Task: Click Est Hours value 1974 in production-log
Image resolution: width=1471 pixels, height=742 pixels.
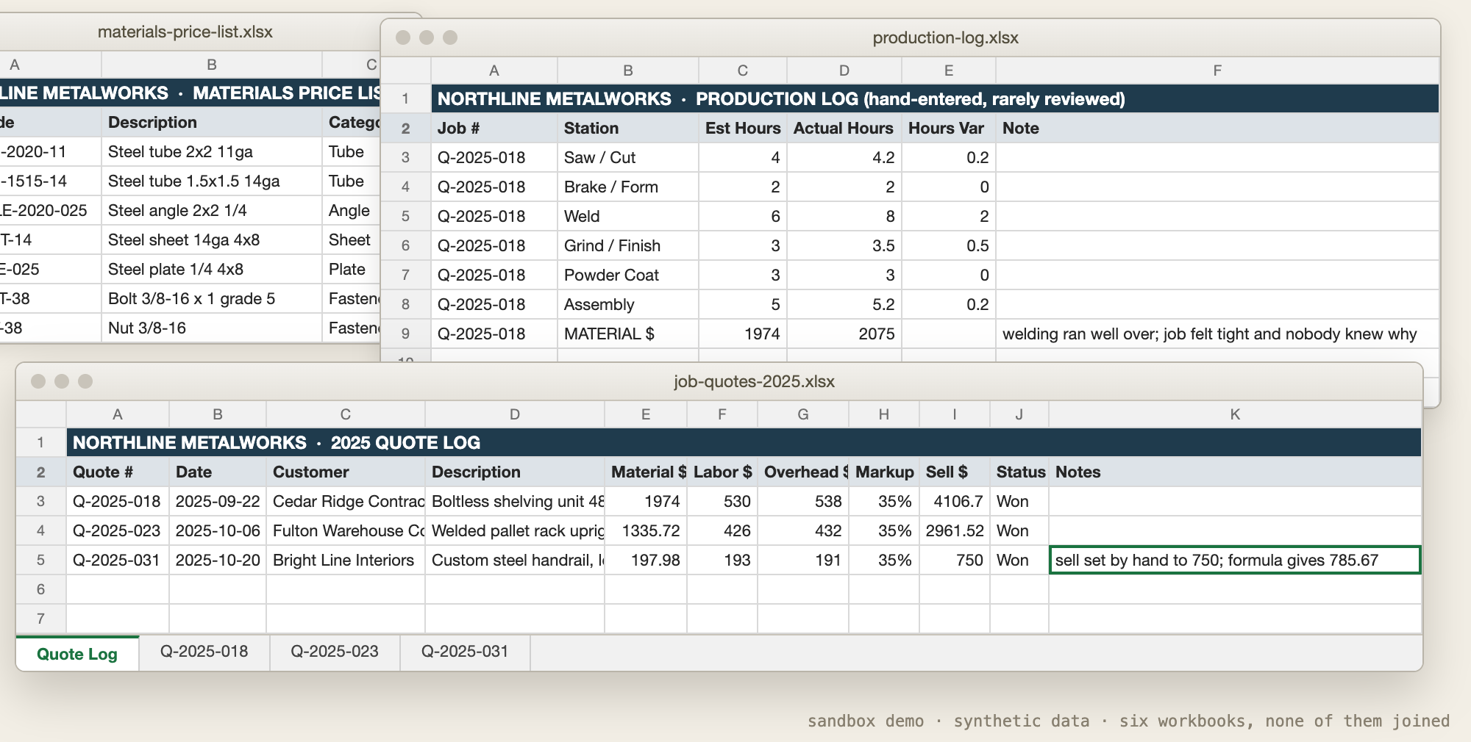Action: 743,334
